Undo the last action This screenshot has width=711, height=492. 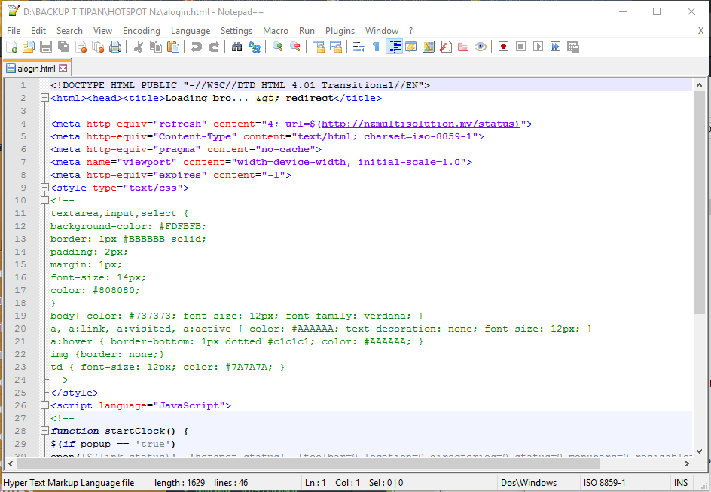(196, 47)
